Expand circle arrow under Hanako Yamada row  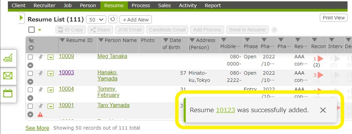(30, 81)
